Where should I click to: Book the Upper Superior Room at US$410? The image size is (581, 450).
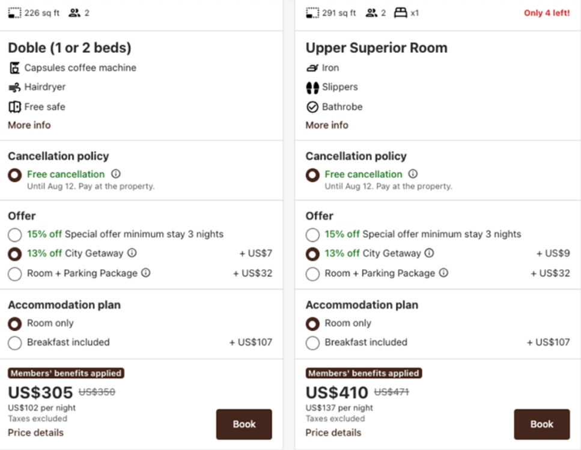[x=541, y=424]
